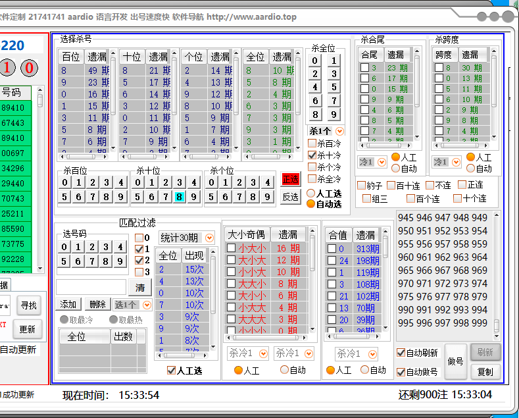The width and height of the screenshot is (519, 418).
Task: Click the 大小奇偶 column header
Action: (247, 234)
